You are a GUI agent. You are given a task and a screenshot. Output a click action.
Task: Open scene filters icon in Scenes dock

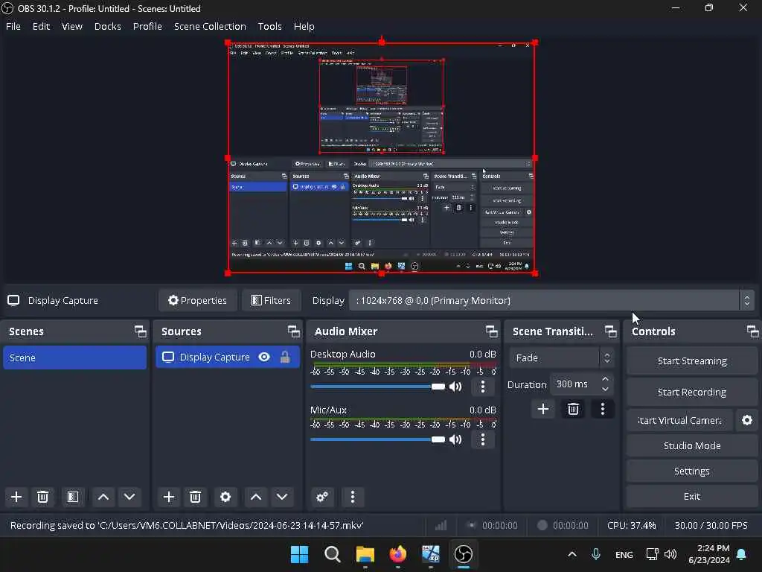[x=73, y=497]
